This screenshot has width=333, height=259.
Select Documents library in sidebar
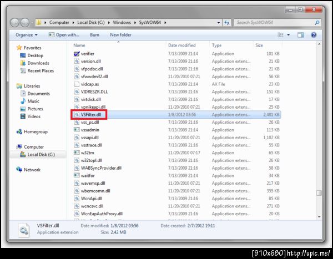click(39, 94)
